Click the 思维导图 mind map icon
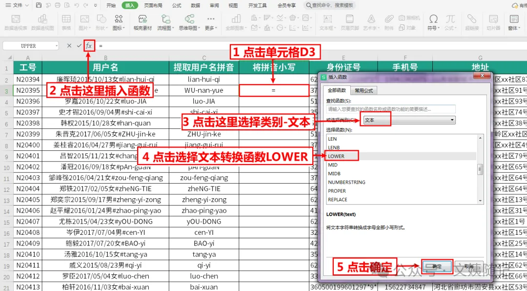This screenshot has height=291, width=527. (x=189, y=22)
